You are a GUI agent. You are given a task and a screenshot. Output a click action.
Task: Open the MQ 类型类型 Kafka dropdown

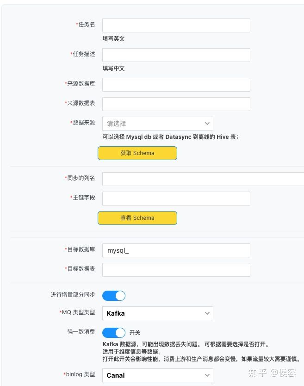click(158, 313)
